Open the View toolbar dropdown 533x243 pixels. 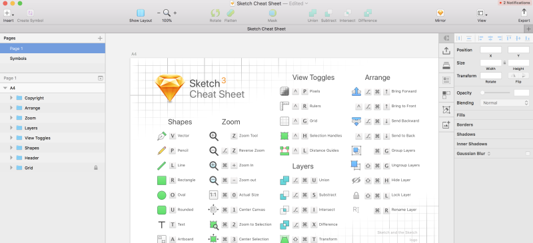[482, 13]
